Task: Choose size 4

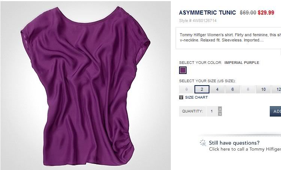Action: click(x=217, y=89)
